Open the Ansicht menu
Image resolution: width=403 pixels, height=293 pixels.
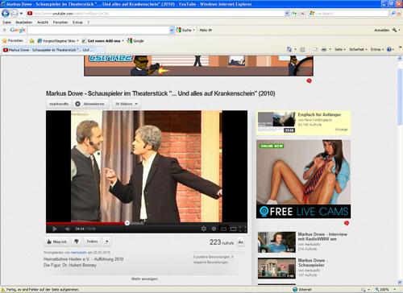click(43, 23)
